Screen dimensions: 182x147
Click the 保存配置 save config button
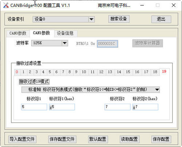pos(161,139)
